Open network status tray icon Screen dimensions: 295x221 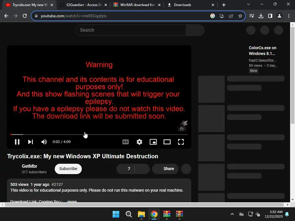(250, 214)
